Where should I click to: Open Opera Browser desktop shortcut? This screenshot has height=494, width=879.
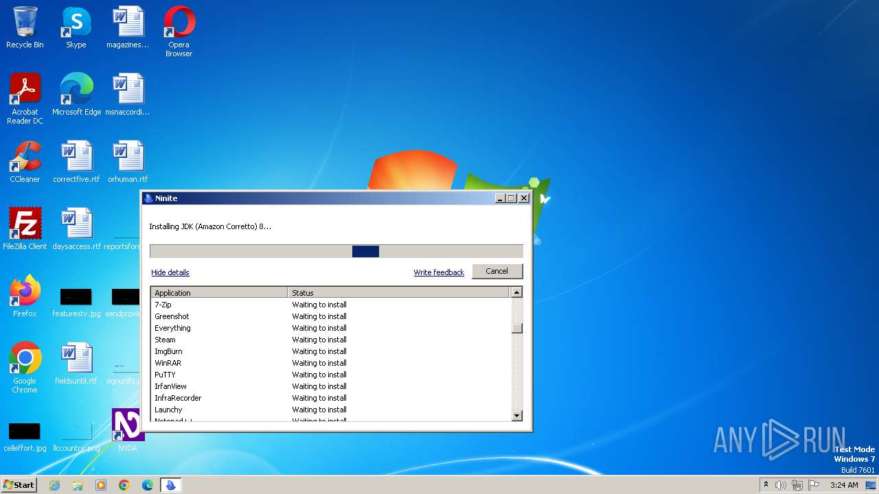point(179,32)
